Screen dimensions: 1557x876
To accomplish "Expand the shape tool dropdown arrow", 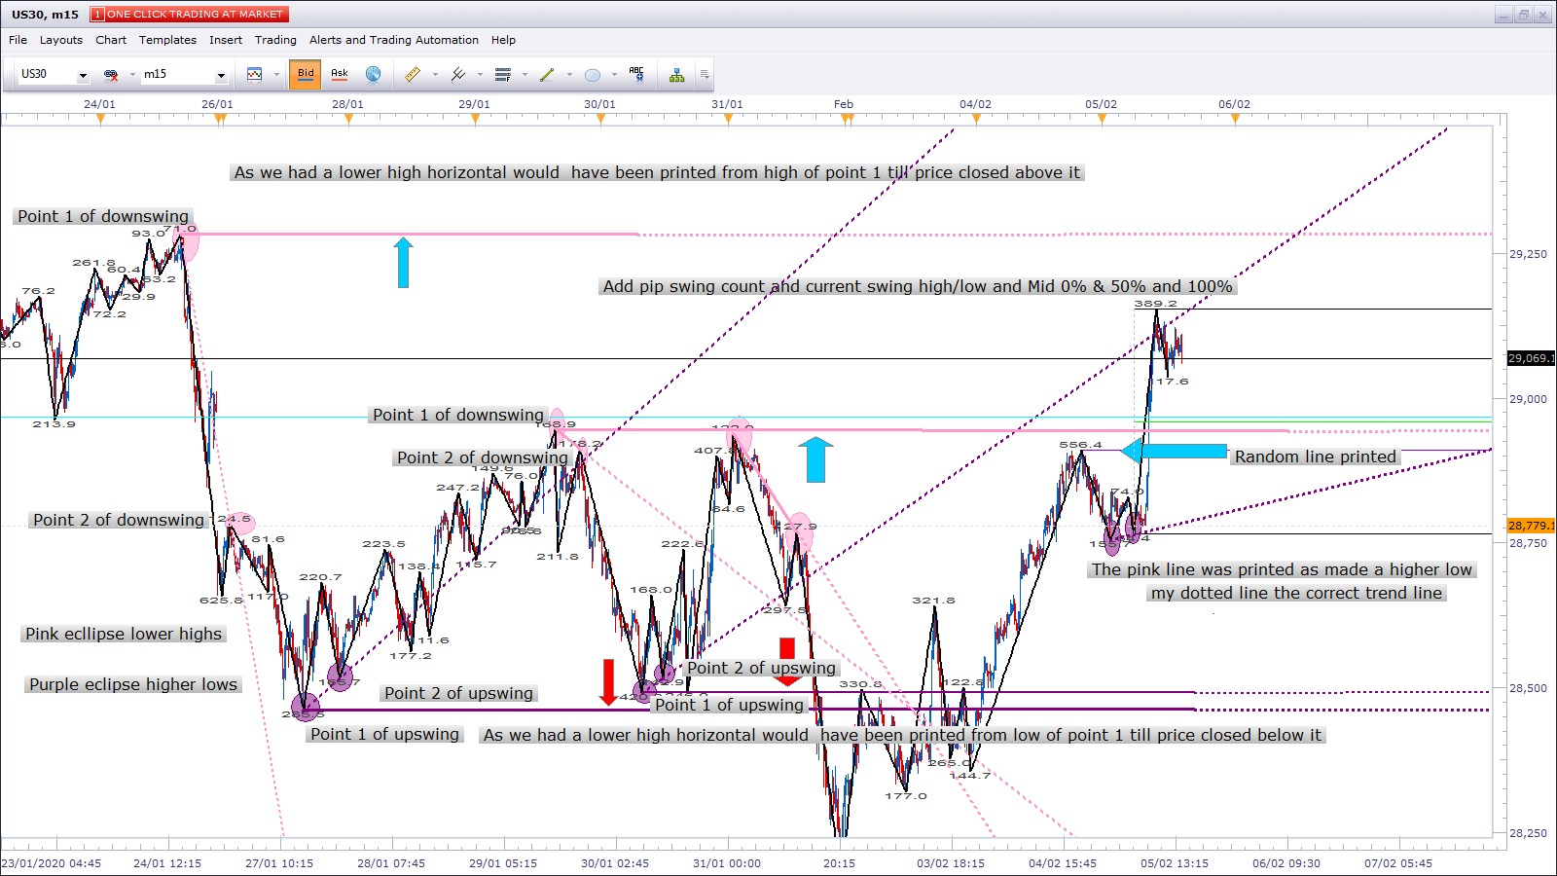I will click(x=614, y=75).
